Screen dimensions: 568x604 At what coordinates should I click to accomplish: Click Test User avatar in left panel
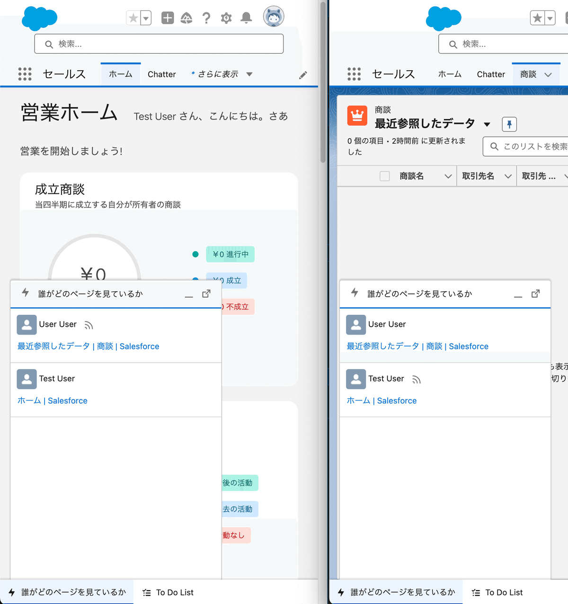[x=27, y=379]
